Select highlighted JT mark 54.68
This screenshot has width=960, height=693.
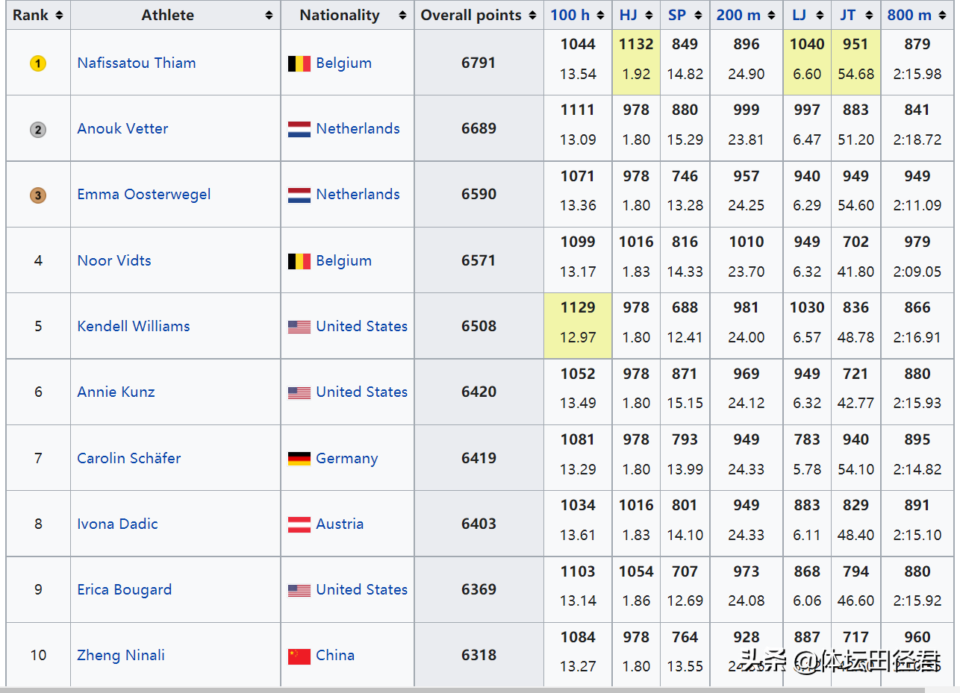855,75
